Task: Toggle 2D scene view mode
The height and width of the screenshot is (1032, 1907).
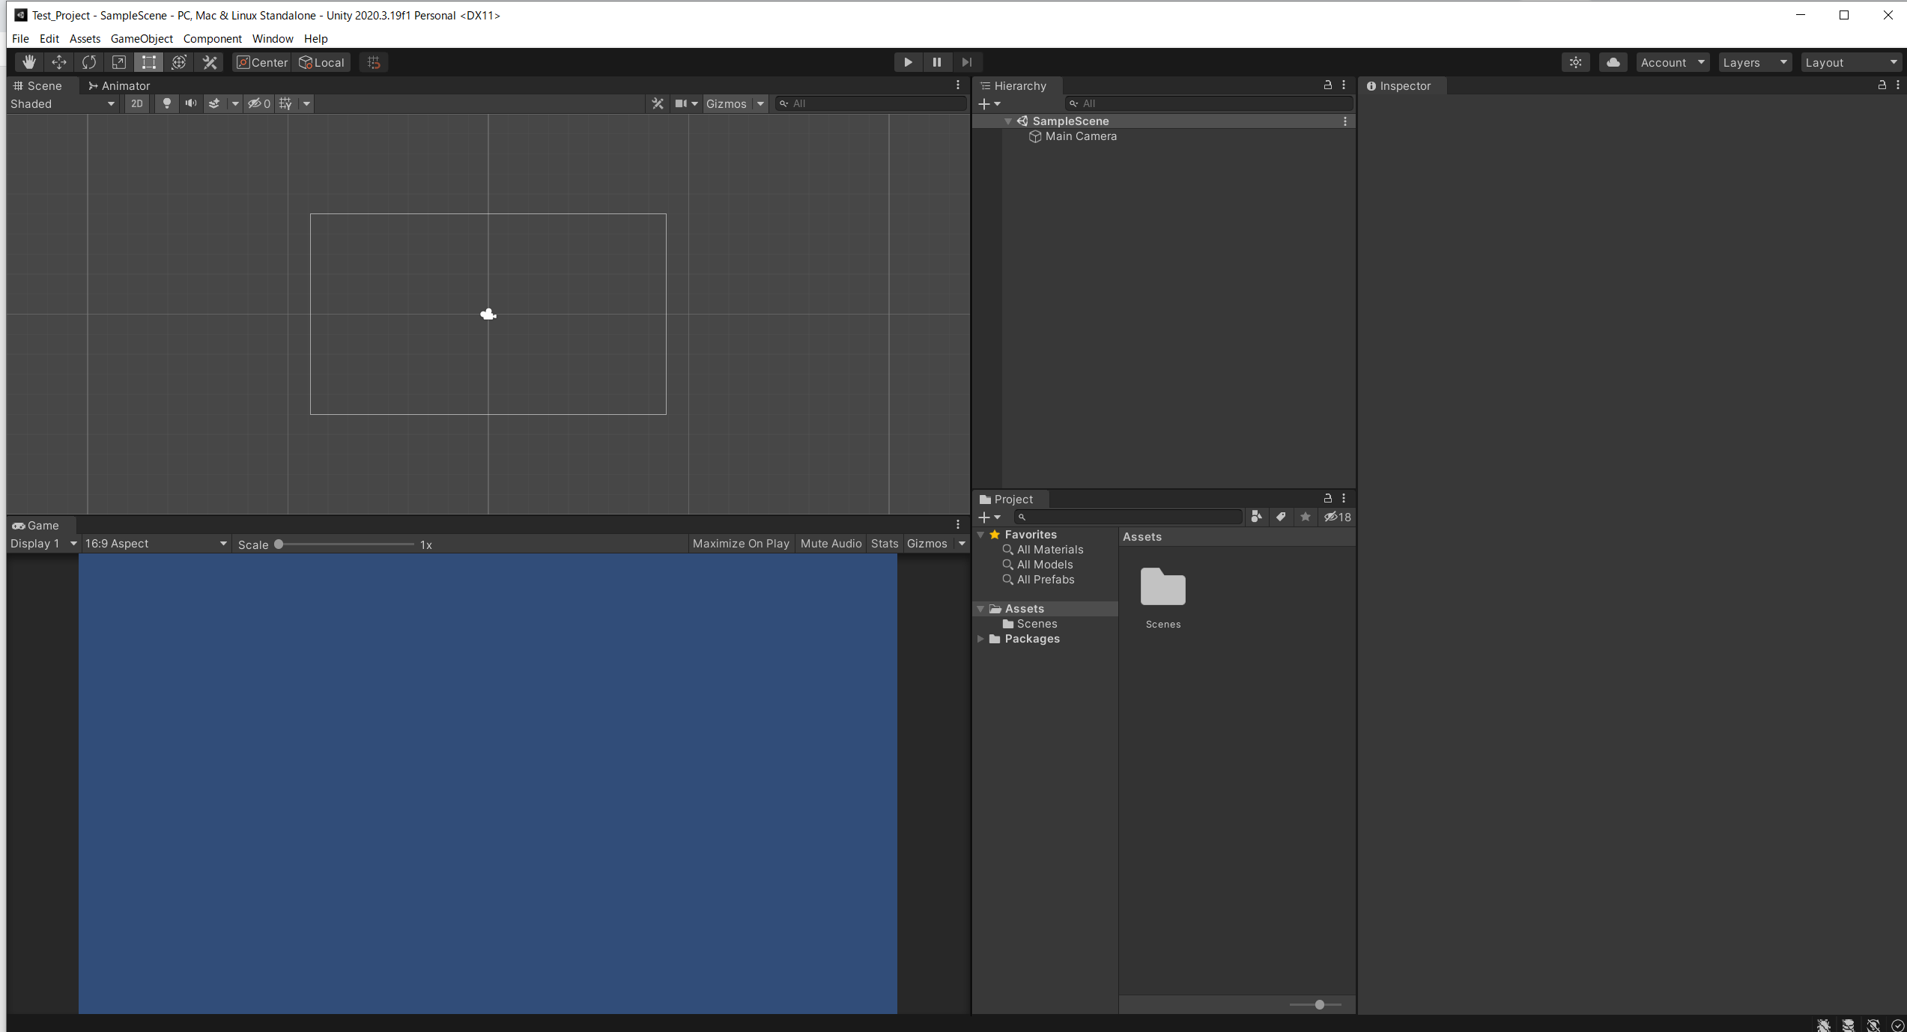Action: click(136, 103)
